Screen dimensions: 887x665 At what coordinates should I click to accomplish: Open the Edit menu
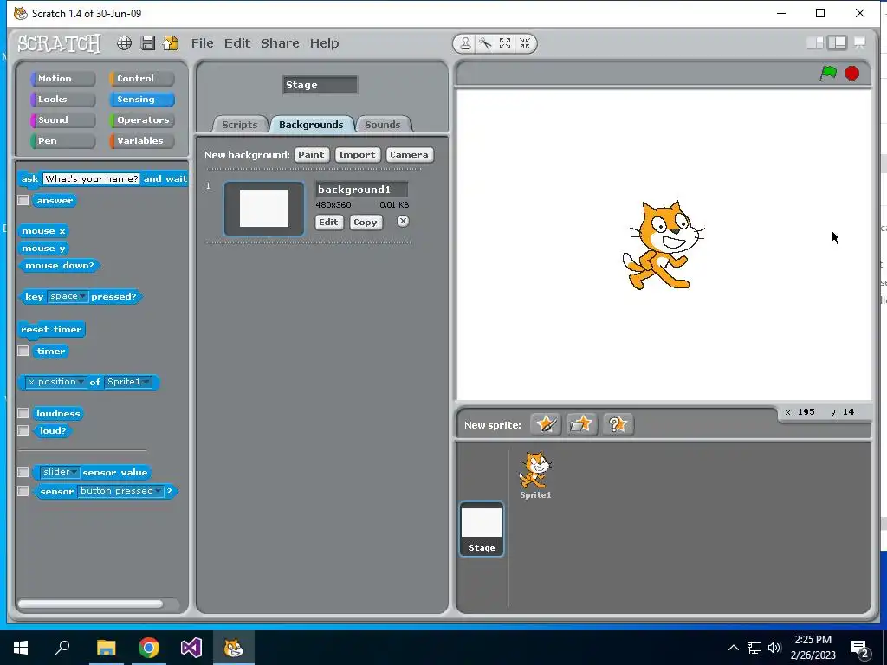pyautogui.click(x=237, y=43)
